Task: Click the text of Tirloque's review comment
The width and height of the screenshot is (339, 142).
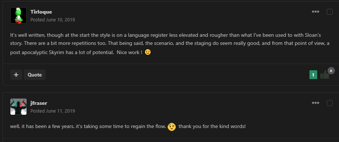Action: tap(170, 44)
